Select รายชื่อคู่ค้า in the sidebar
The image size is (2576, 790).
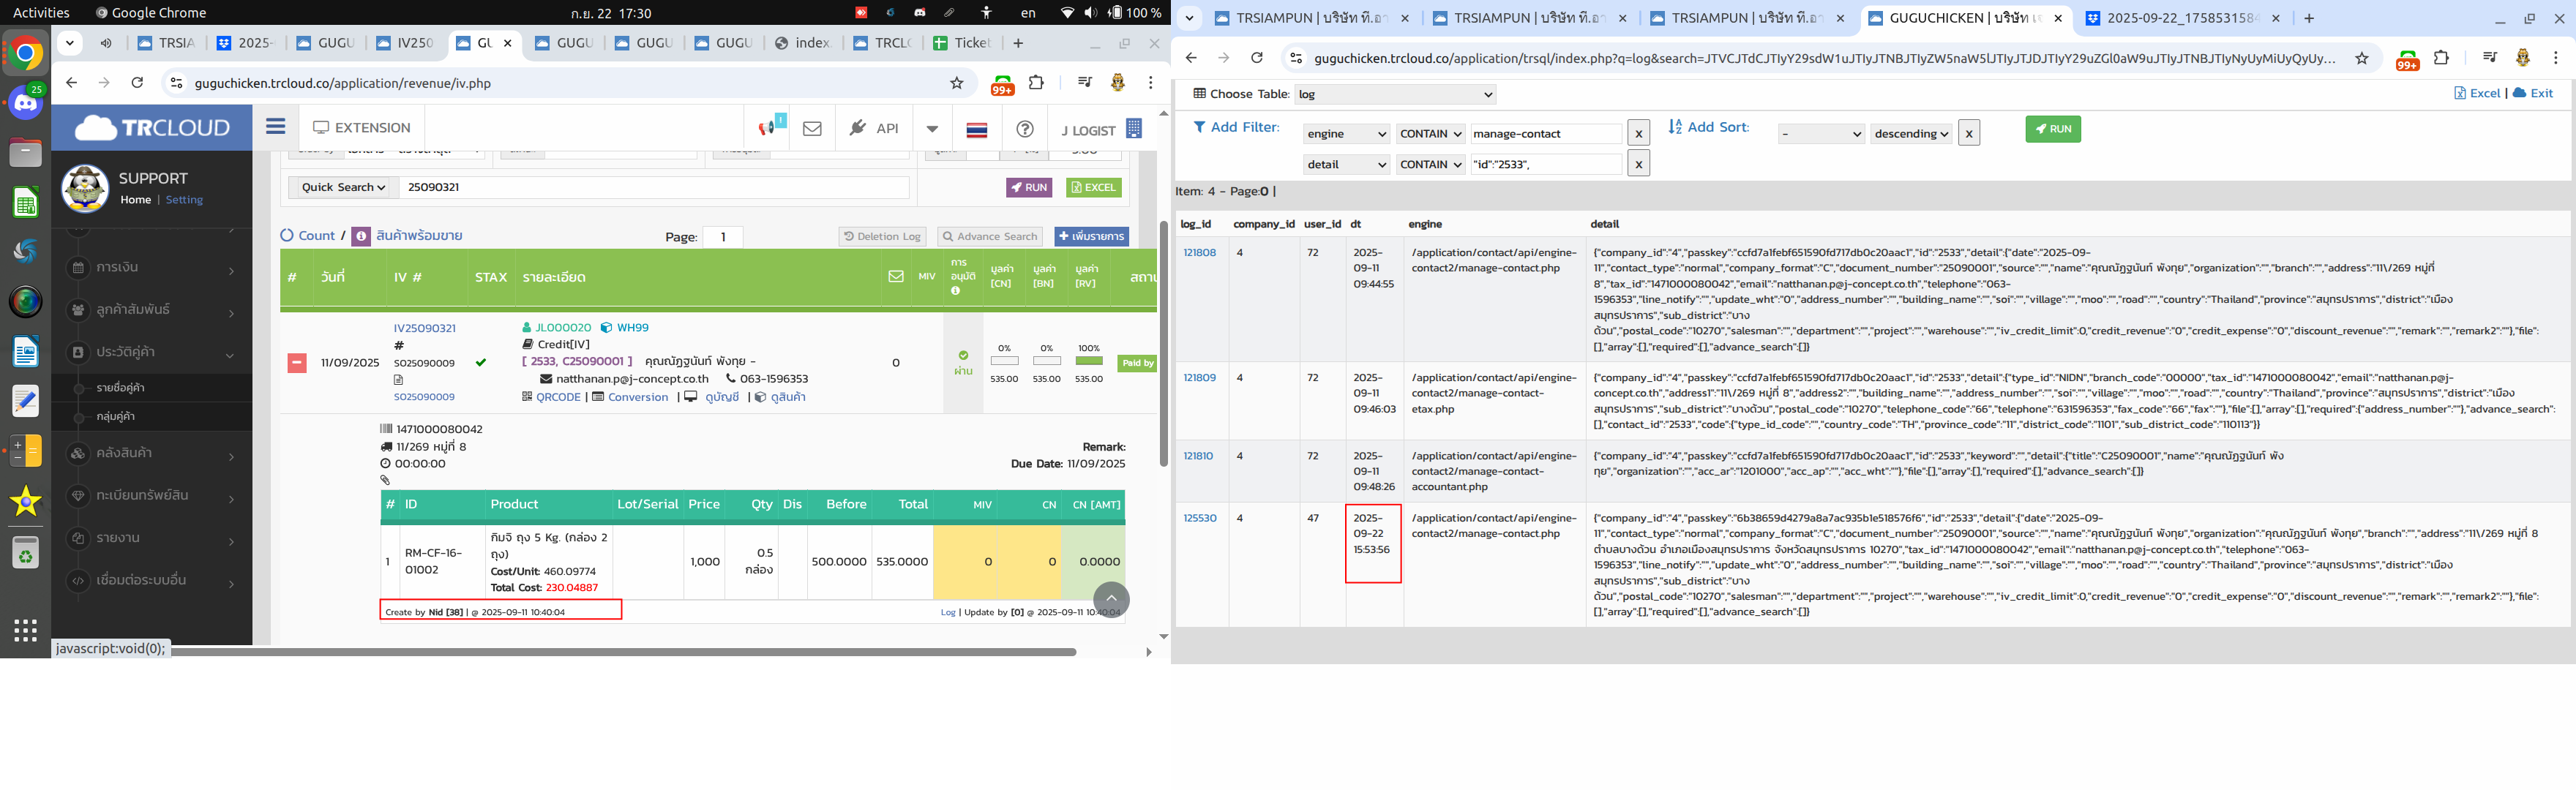pos(121,388)
